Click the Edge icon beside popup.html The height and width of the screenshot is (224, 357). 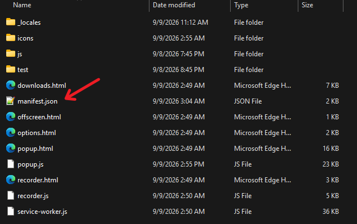[11, 149]
